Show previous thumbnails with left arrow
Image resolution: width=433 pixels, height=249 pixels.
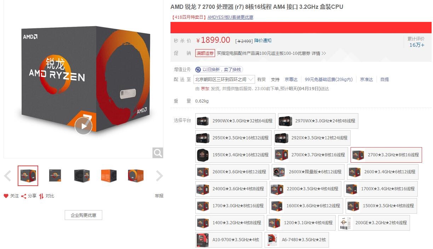[8, 176]
